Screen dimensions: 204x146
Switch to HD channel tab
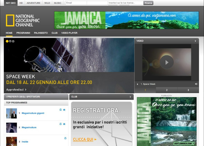click(21, 3)
